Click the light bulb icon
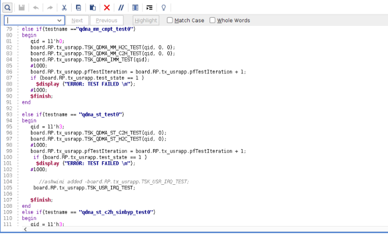The width and height of the screenshot is (388, 237). coord(163,7)
